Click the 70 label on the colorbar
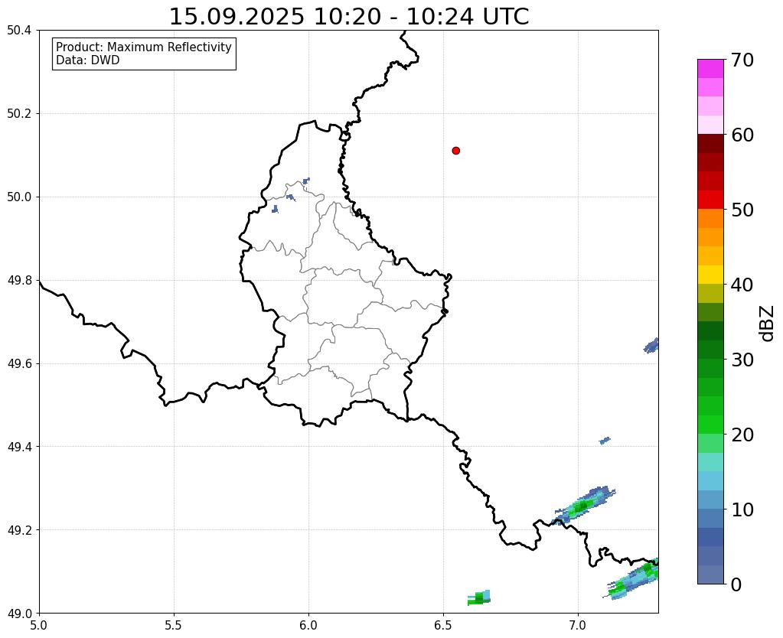This screenshot has width=783, height=638. point(742,60)
